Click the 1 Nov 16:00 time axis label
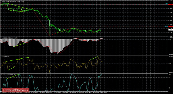The height and width of the screenshot is (94, 173). point(103,93)
